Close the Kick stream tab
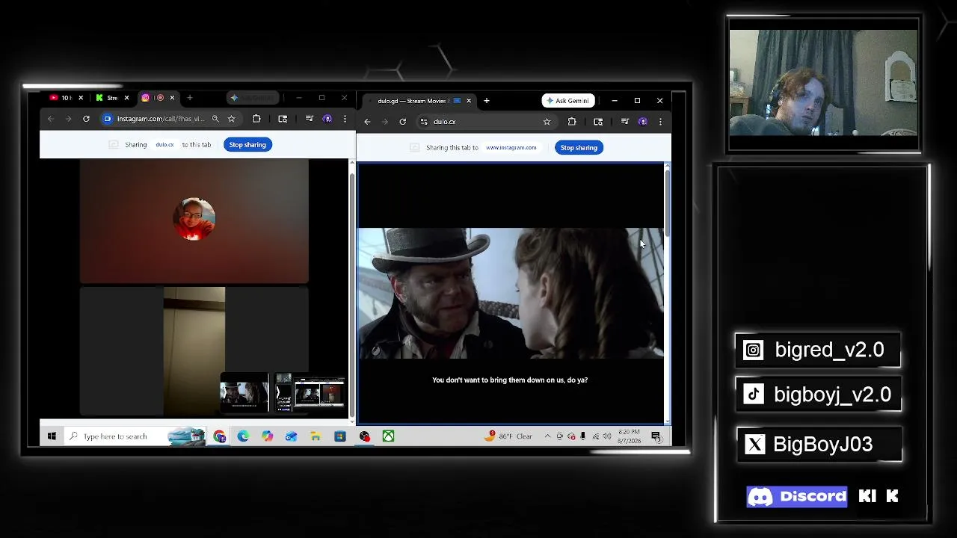957x538 pixels. (x=126, y=98)
